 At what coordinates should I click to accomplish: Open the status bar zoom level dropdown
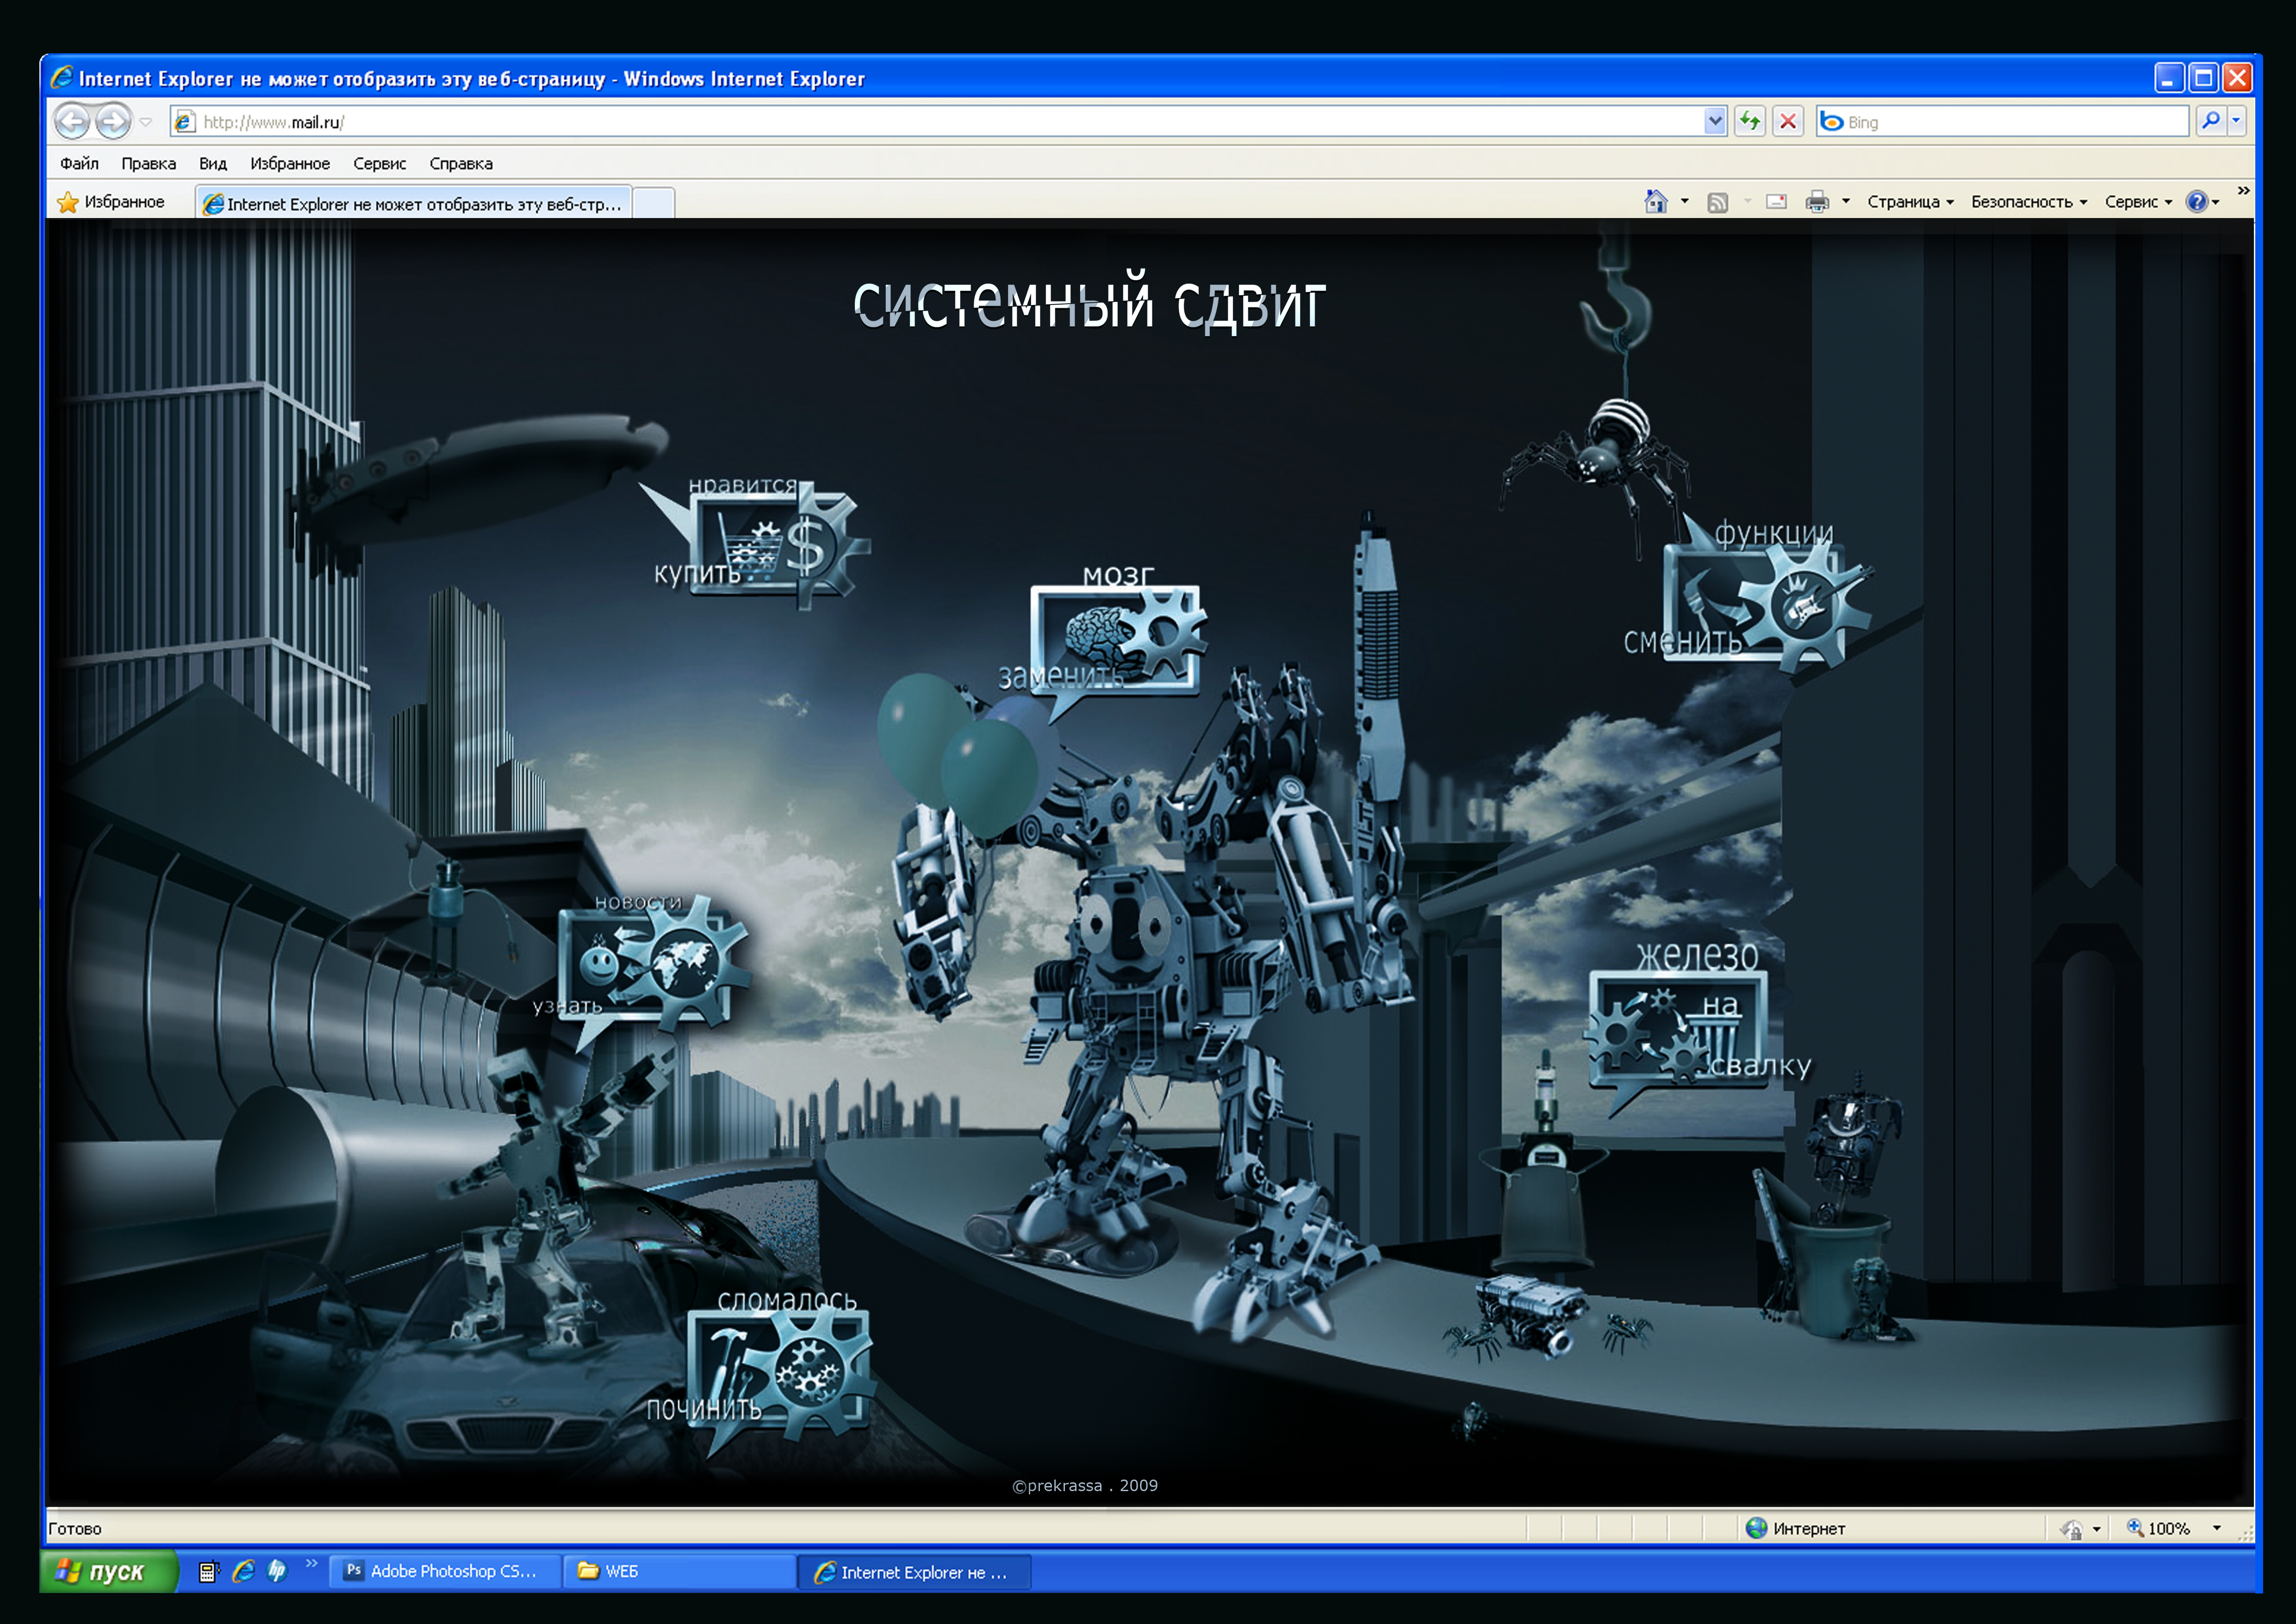coord(2217,1528)
